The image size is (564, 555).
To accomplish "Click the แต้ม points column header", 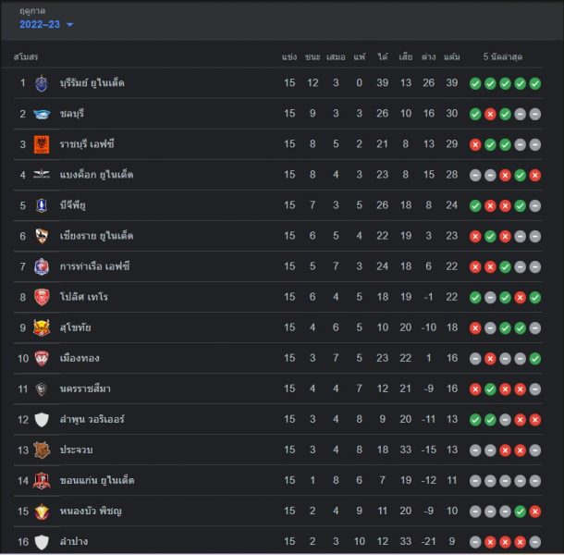I will (452, 56).
